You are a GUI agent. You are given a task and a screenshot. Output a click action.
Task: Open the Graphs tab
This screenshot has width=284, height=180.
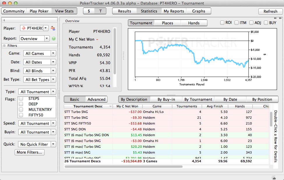click(x=199, y=11)
